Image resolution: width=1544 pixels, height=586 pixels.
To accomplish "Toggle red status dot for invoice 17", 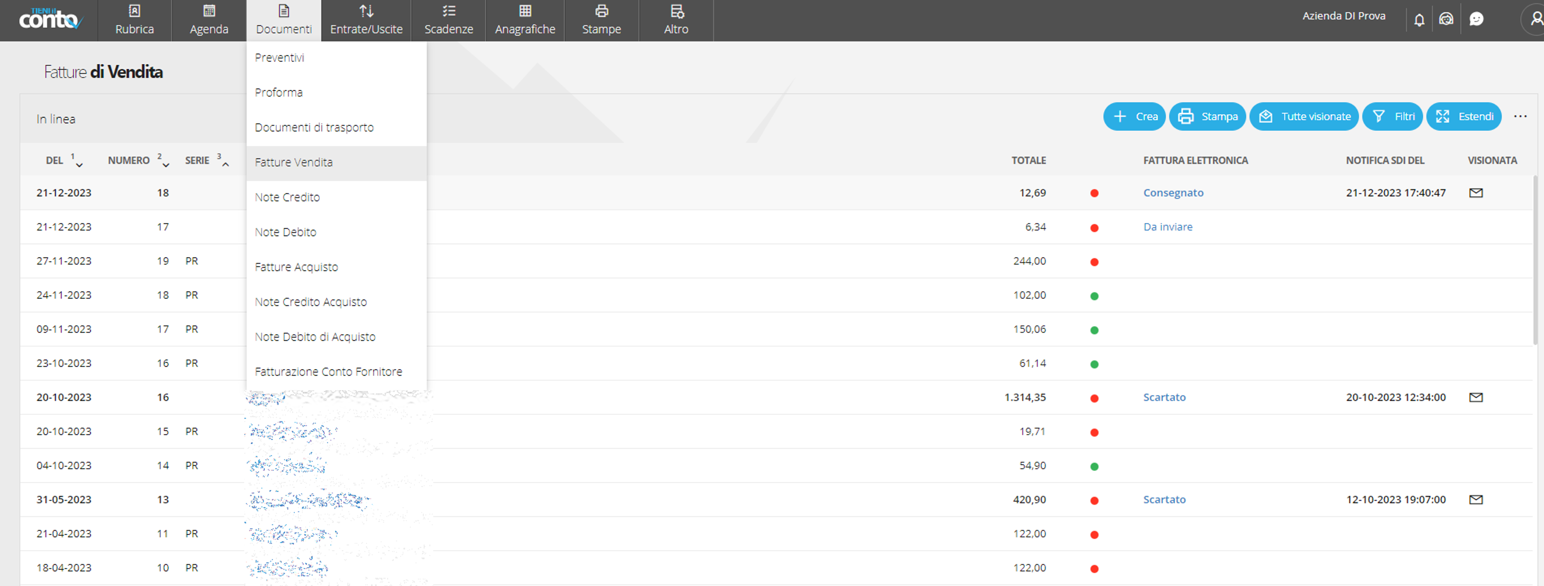I will click(1094, 228).
